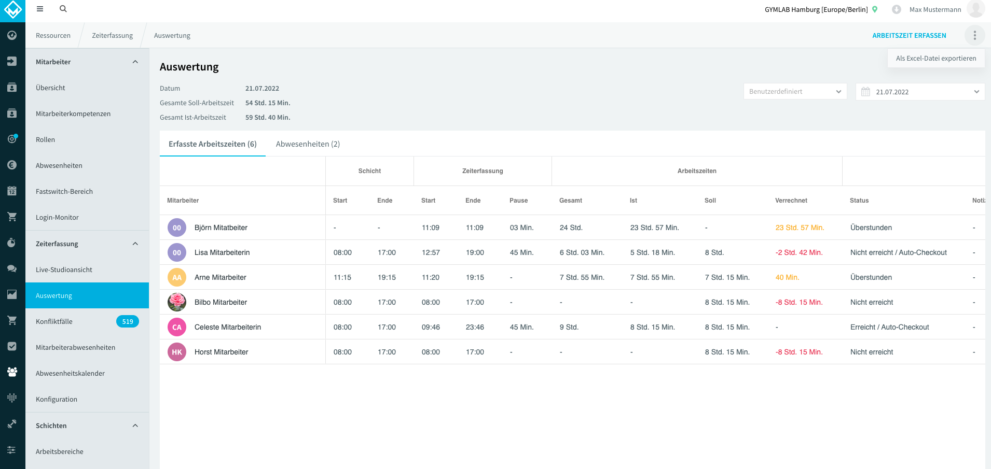Collapse the Mitarbeiter section
Screen dimensions: 991x469
pos(135,62)
